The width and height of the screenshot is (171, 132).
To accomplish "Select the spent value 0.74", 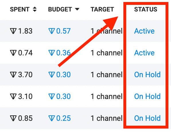I will click(25, 53).
